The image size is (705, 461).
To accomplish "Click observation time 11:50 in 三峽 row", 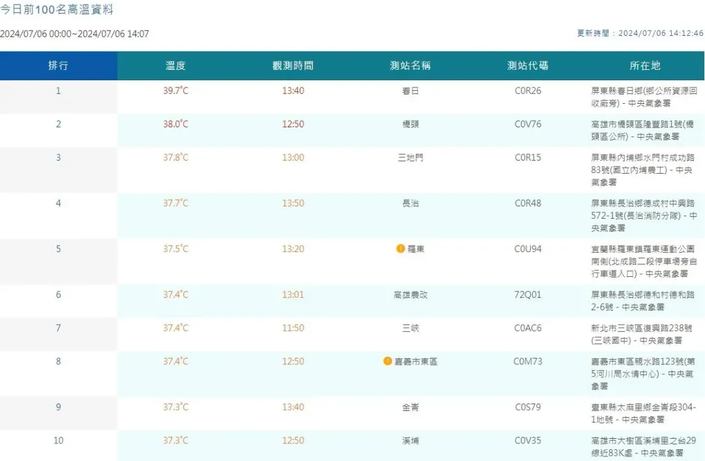I will (x=293, y=328).
